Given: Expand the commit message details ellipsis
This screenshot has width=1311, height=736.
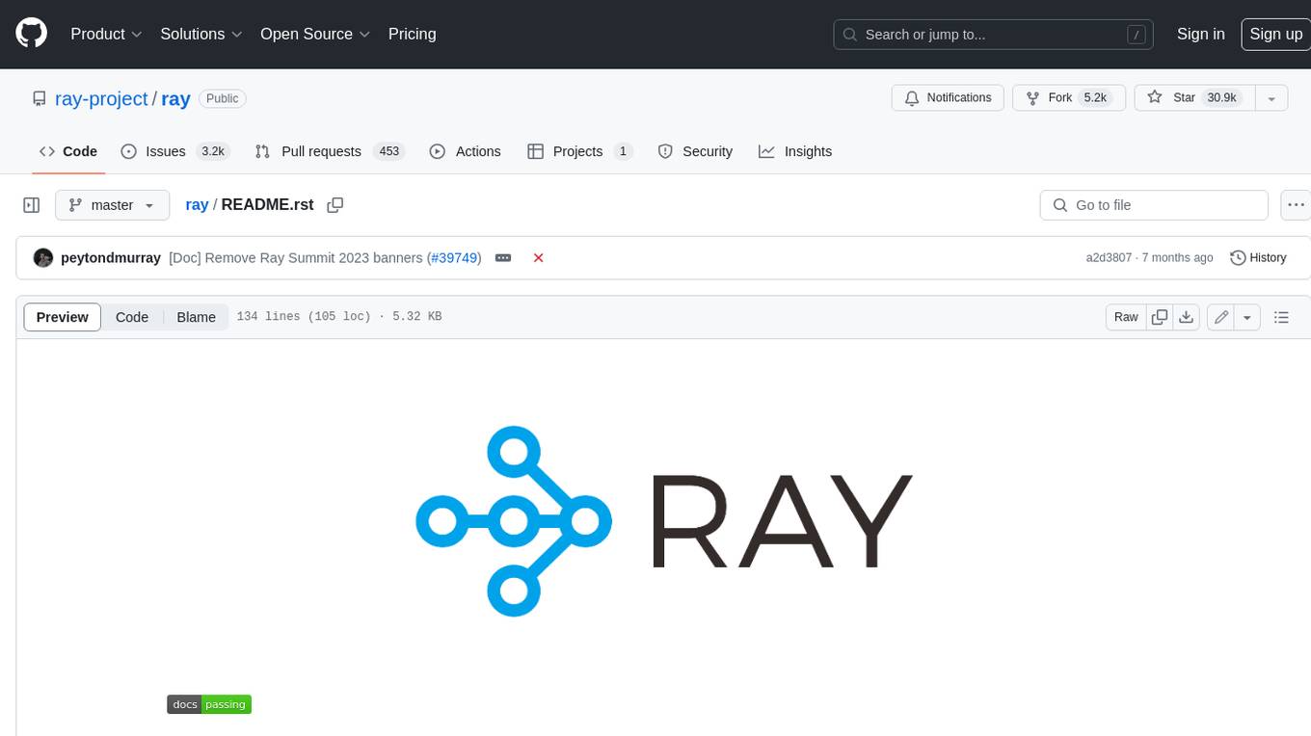Looking at the screenshot, I should coord(503,258).
